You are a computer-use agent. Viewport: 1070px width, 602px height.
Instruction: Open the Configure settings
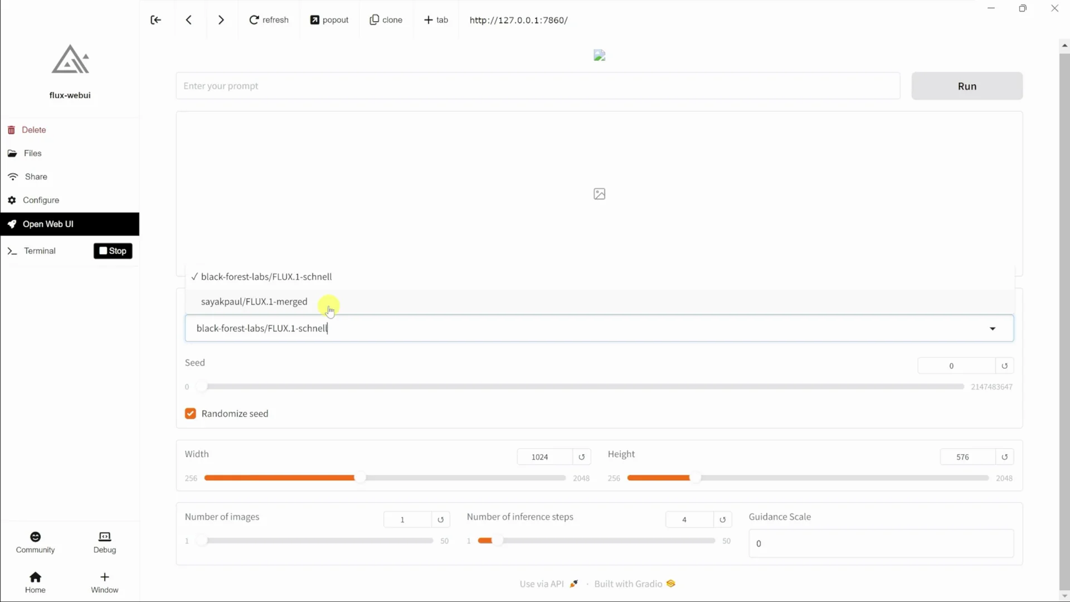click(x=41, y=200)
